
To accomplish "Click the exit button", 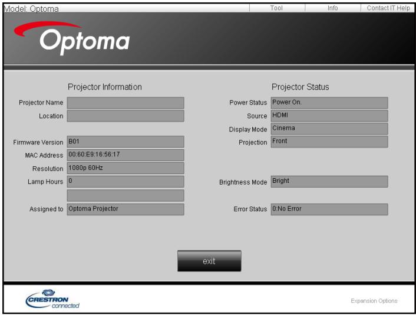I will point(209,261).
